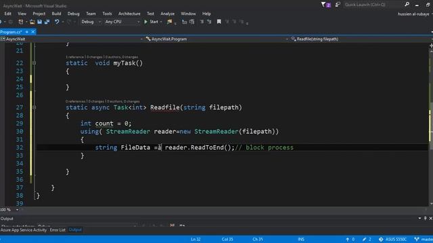Click the Ln 32 status bar indicator

click(196, 239)
